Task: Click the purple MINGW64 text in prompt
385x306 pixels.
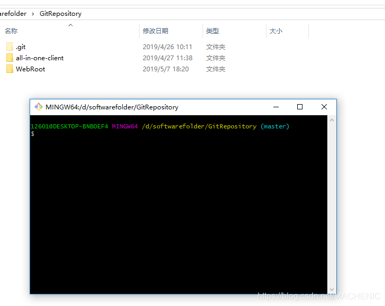Action: click(x=125, y=126)
